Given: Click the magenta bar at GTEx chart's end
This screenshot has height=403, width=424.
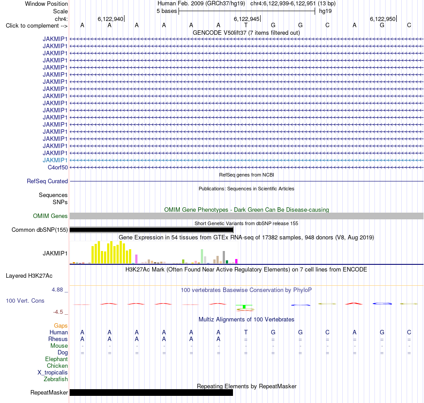Looking at the screenshot, I should click(237, 261).
